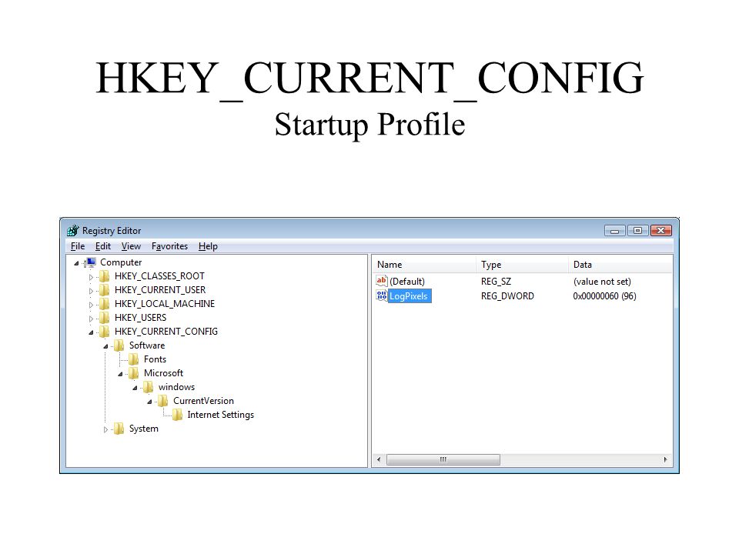Image resolution: width=739 pixels, height=554 pixels.
Task: Select the HKEY_CURRENT_USER key name
Action: [160, 290]
